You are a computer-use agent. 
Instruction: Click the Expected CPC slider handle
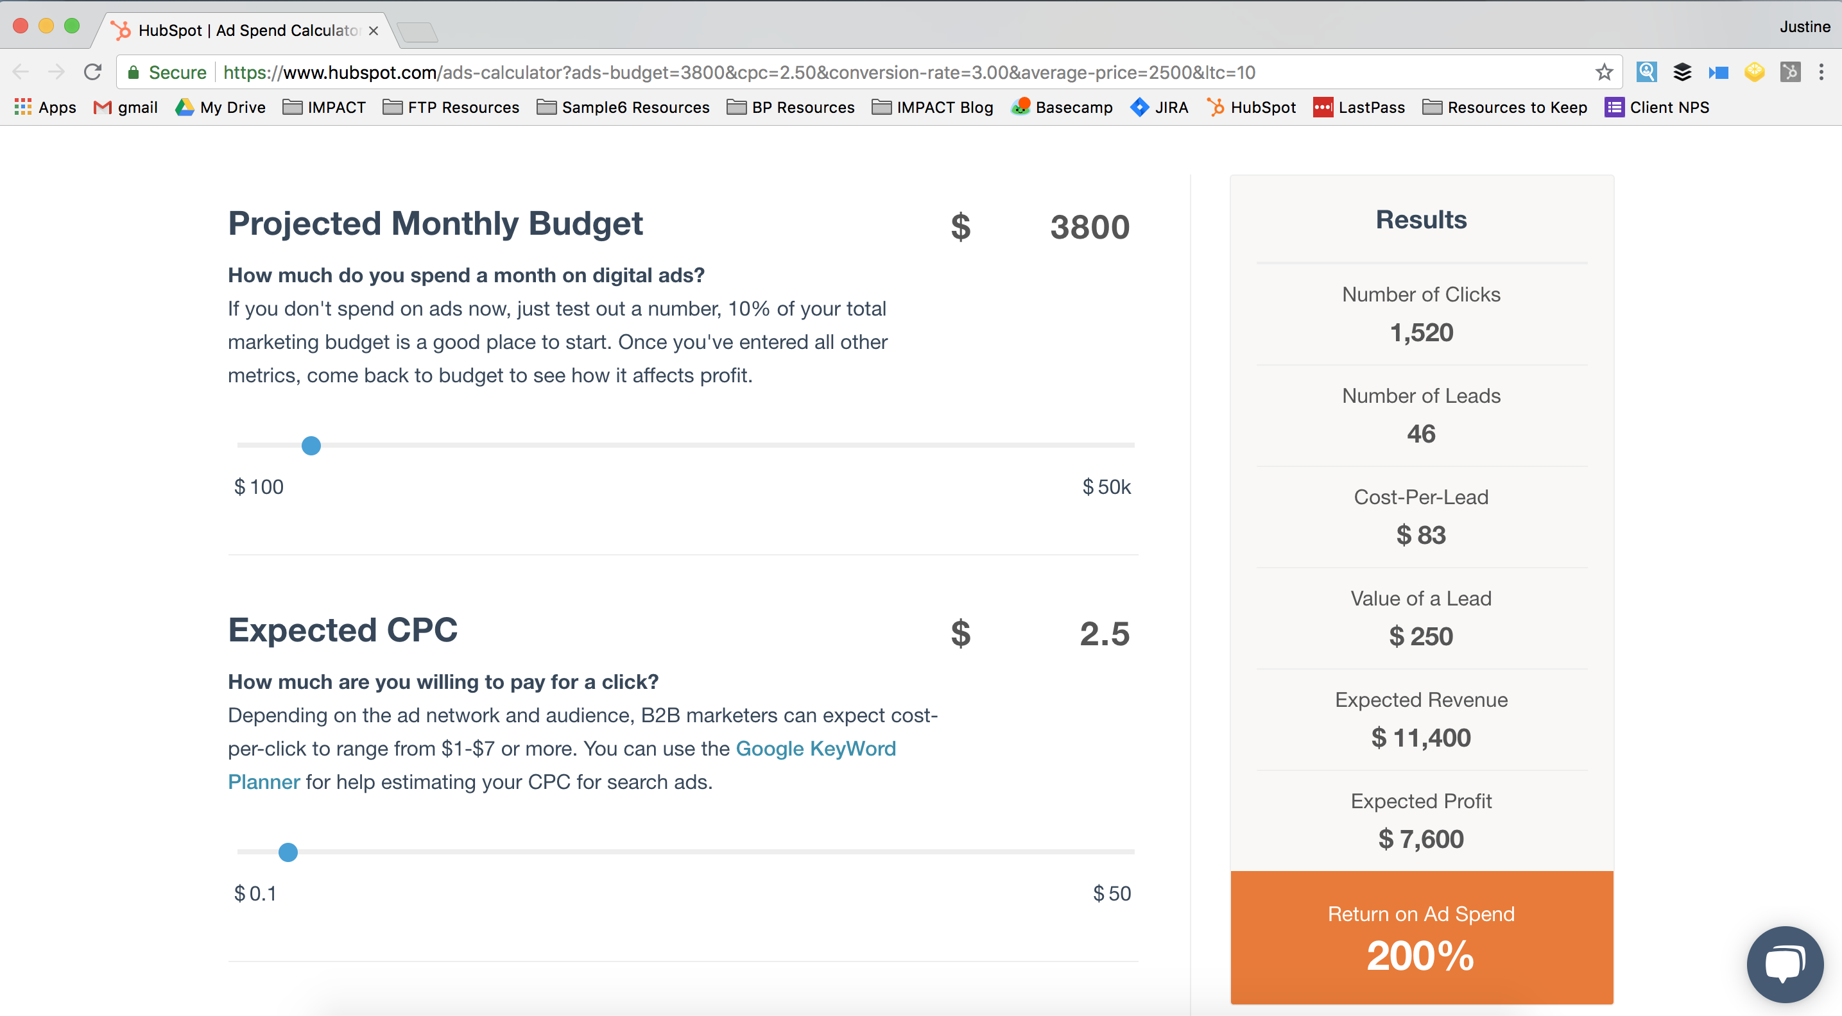click(x=288, y=852)
